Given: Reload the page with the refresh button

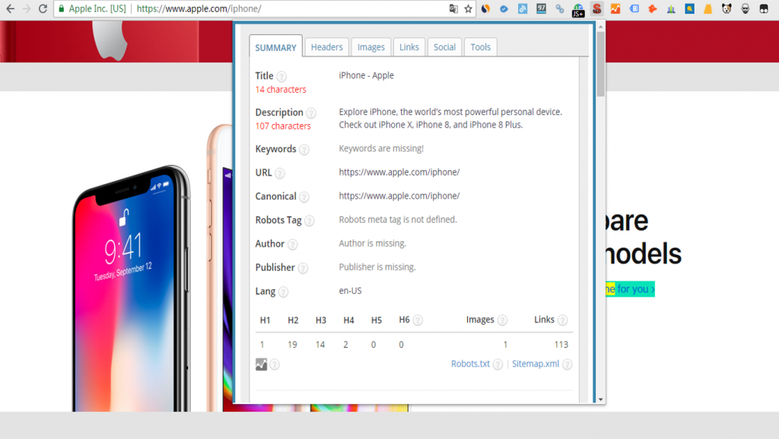Looking at the screenshot, I should coord(44,9).
